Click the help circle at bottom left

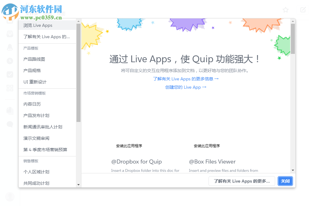click(10, 196)
